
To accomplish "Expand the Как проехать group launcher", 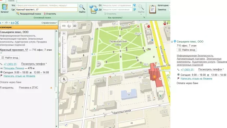I will (x=144, y=17).
